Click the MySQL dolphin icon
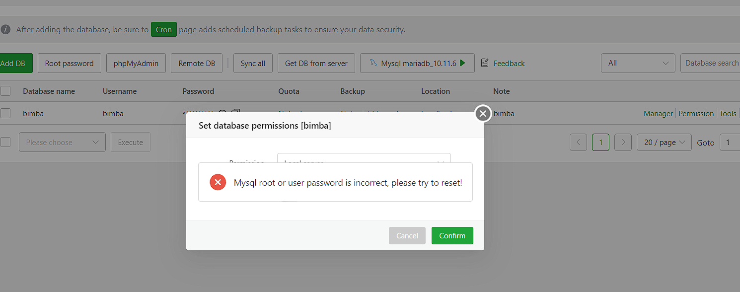 tap(372, 63)
